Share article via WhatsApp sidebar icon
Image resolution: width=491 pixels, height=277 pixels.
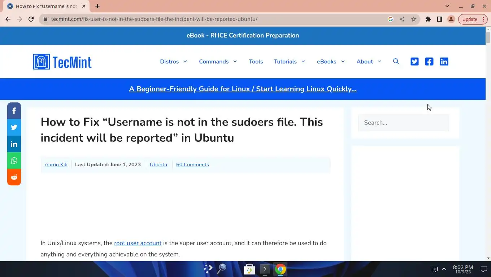14,161
